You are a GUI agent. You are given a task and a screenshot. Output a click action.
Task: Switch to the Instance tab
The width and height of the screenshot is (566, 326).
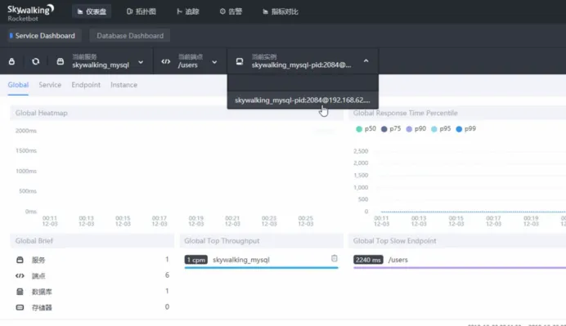point(124,85)
